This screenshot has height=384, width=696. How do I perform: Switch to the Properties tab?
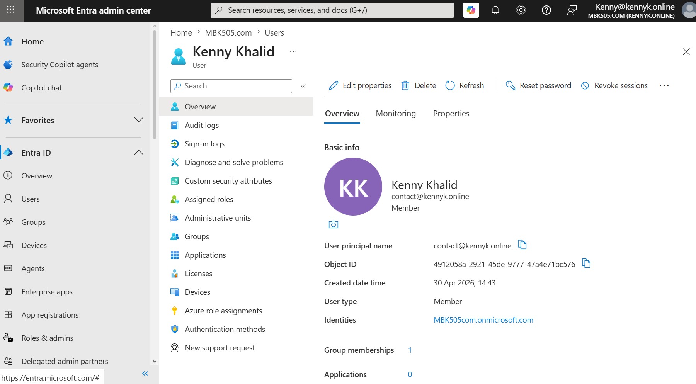[x=451, y=114]
